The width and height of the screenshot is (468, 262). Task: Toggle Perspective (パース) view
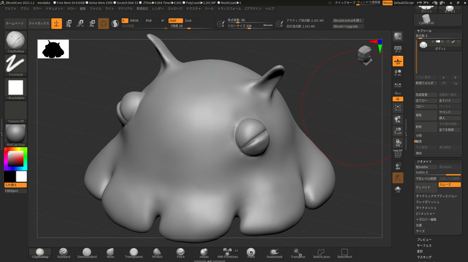coord(398,49)
